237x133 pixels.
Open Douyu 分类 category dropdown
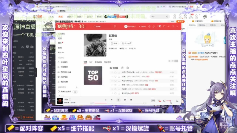click(70, 16)
